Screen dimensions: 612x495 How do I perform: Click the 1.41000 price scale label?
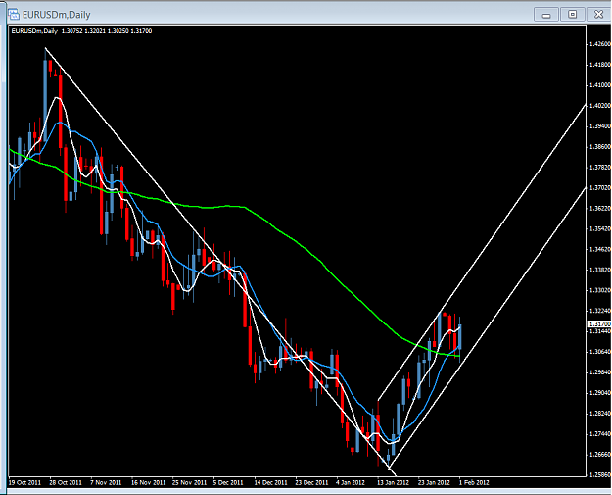pos(600,85)
